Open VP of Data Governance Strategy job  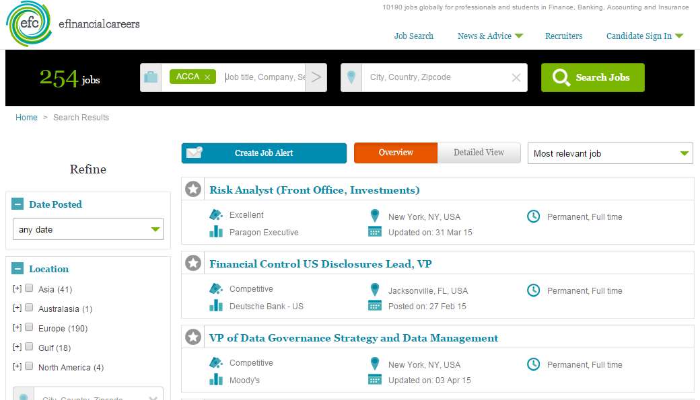click(353, 338)
